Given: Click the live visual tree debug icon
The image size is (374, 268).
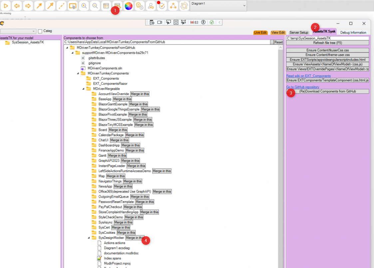Looking at the screenshot, I should coord(152,22).
